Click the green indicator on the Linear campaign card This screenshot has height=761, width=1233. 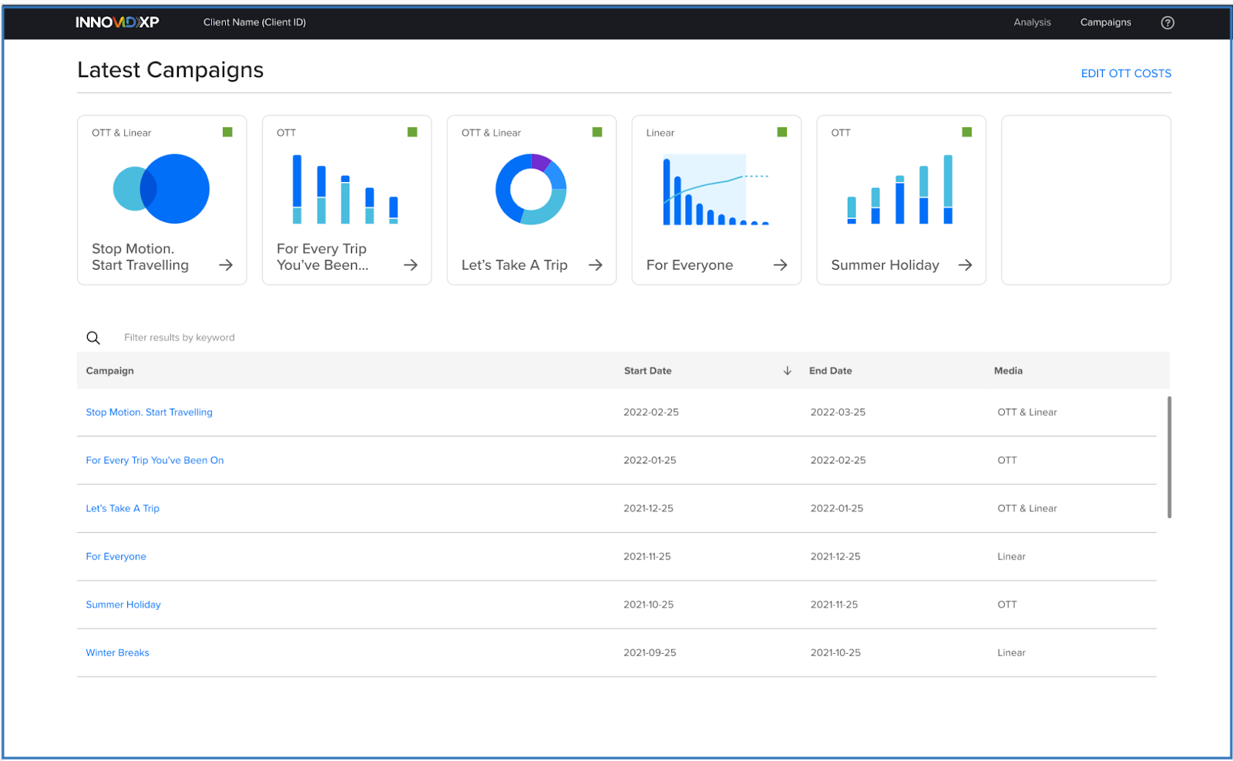pos(782,132)
